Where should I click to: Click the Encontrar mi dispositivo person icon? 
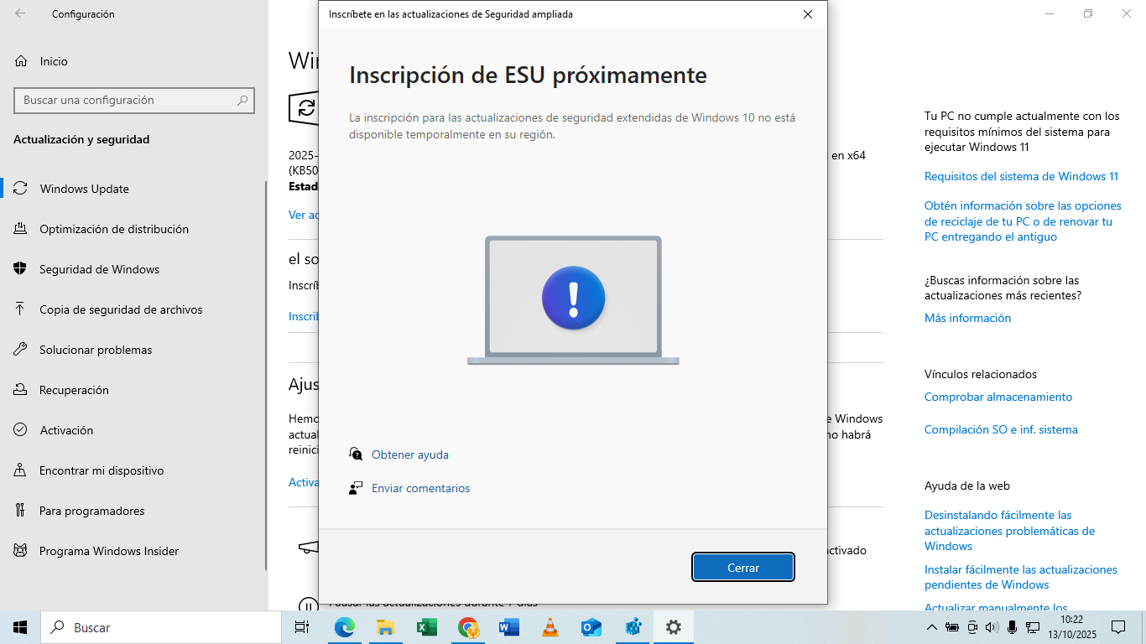click(21, 470)
